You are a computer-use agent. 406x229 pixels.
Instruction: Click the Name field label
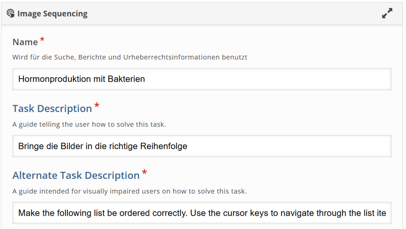pos(25,42)
